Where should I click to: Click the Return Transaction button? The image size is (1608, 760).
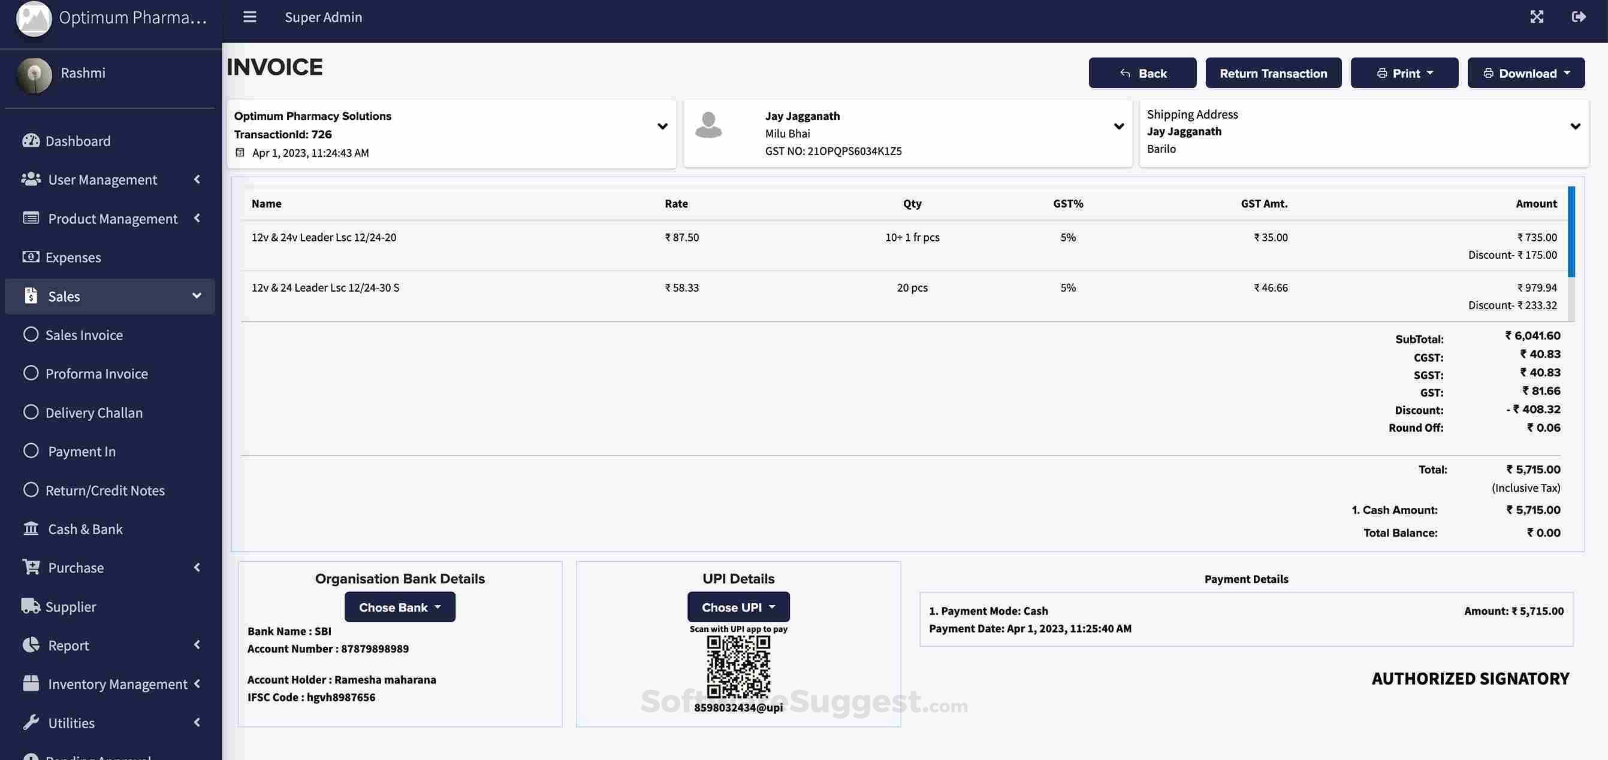[x=1273, y=73]
